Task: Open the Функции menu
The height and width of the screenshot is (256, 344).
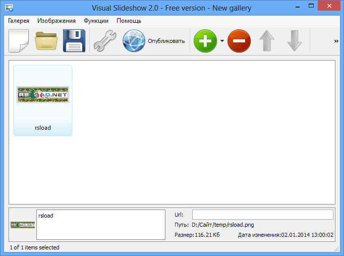Action: [x=96, y=21]
